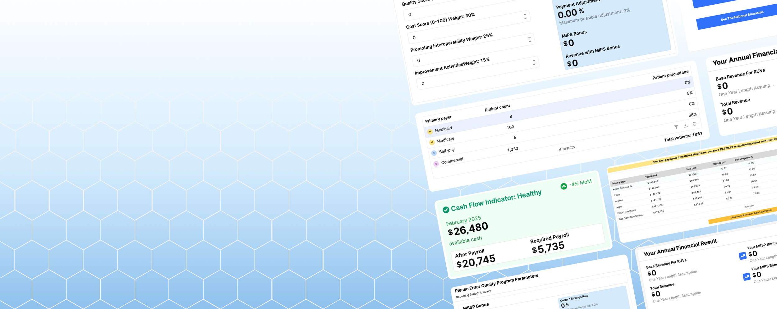This screenshot has height=309, width=777.
Task: Click the stepper arrows on the Promoting Interoperability field
Action: 530,39
